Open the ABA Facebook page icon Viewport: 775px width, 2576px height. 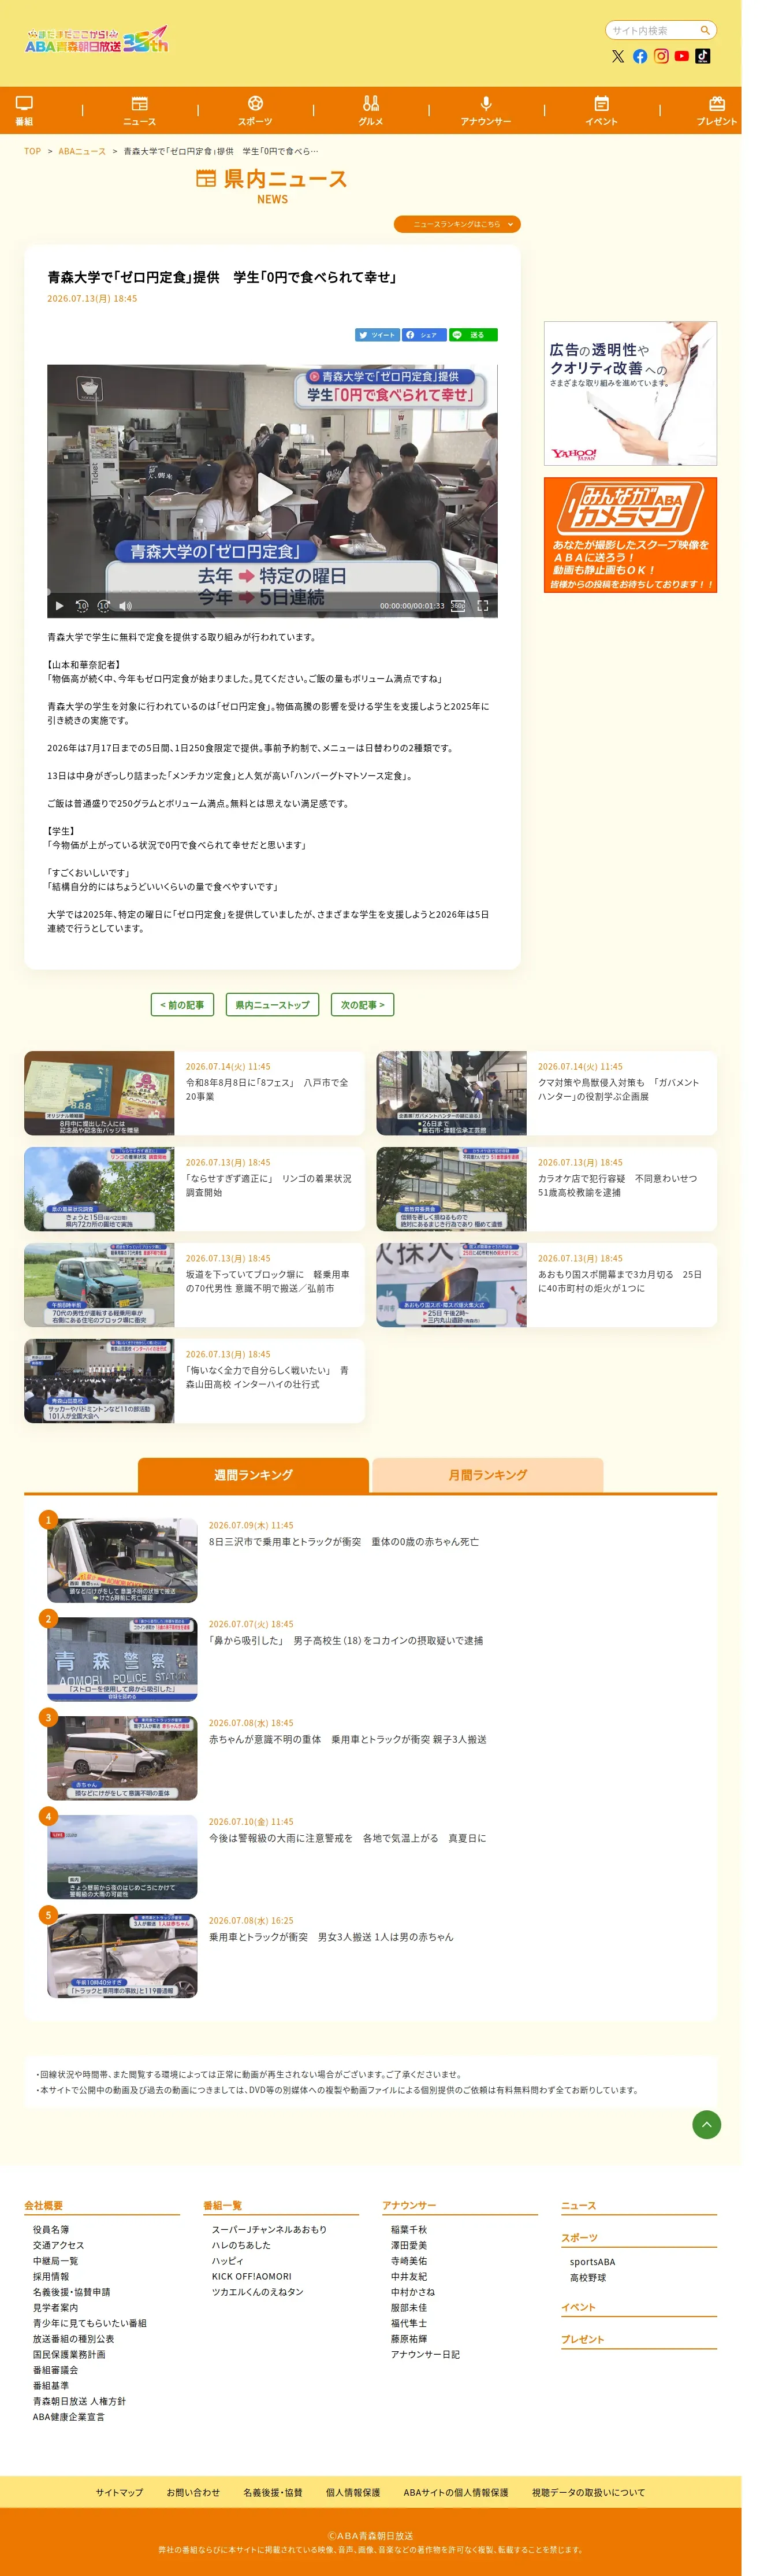click(x=640, y=57)
